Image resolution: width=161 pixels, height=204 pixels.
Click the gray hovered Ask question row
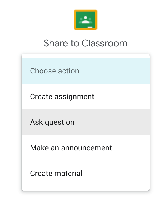pyautogui.click(x=86, y=122)
